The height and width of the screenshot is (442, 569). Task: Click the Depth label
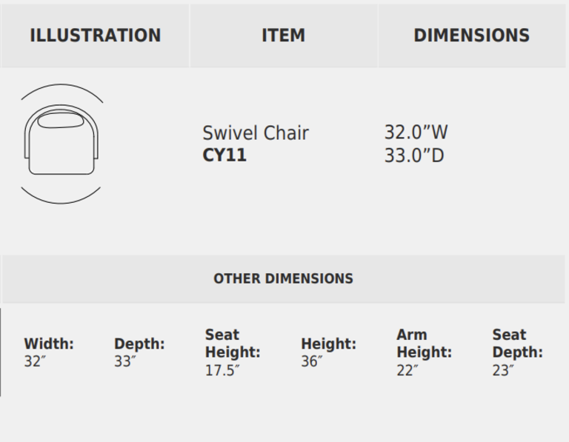pos(139,344)
